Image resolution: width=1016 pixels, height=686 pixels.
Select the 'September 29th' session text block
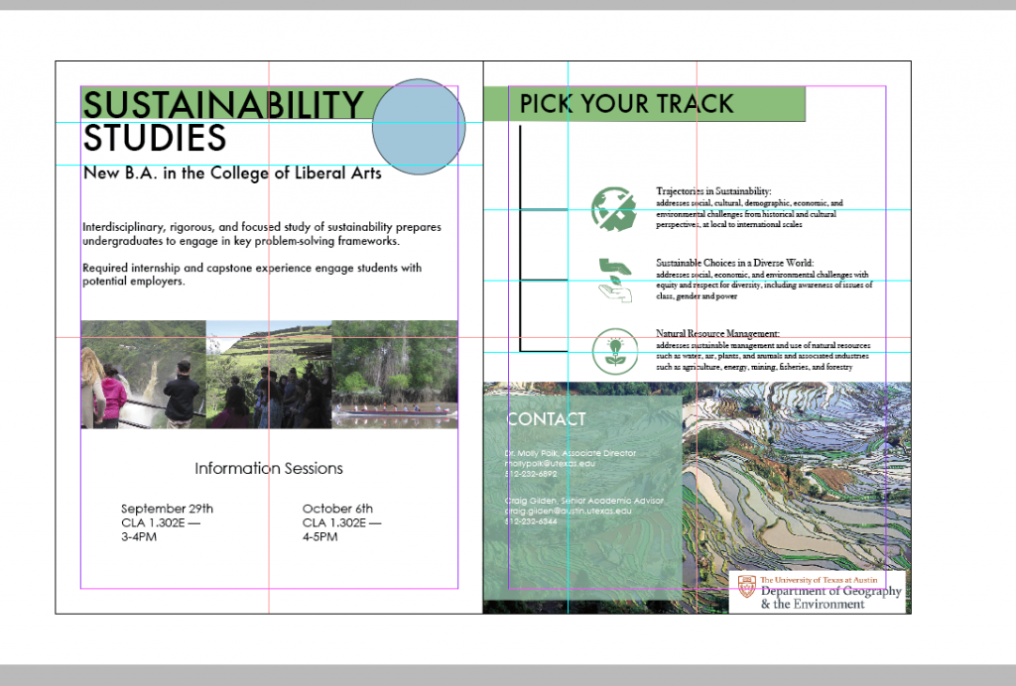pos(167,522)
